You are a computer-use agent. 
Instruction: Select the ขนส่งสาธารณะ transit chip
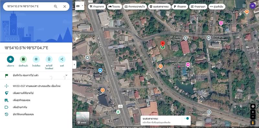pos(159,6)
